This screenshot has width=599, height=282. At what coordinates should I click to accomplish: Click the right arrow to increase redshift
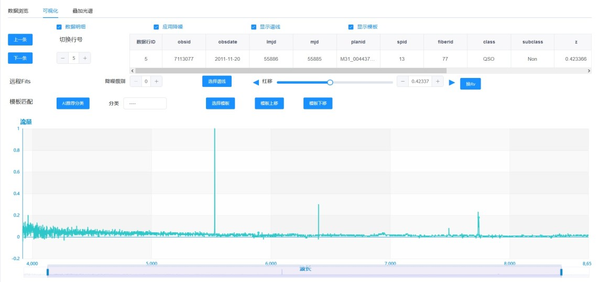[x=452, y=82]
